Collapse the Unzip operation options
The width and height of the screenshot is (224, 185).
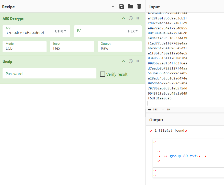pyautogui.click(x=124, y=61)
